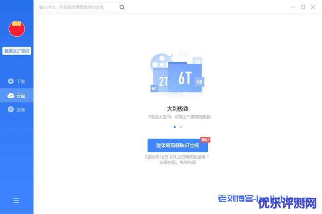Viewport: 322px width, 214px height.
Task: Click the T级超大空间 description text
Action: [x=180, y=117]
